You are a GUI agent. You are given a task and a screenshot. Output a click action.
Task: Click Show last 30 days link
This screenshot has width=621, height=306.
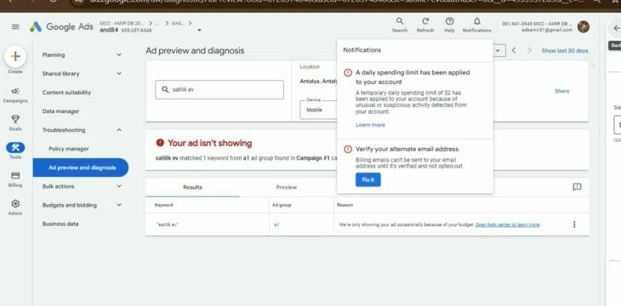pyautogui.click(x=565, y=51)
